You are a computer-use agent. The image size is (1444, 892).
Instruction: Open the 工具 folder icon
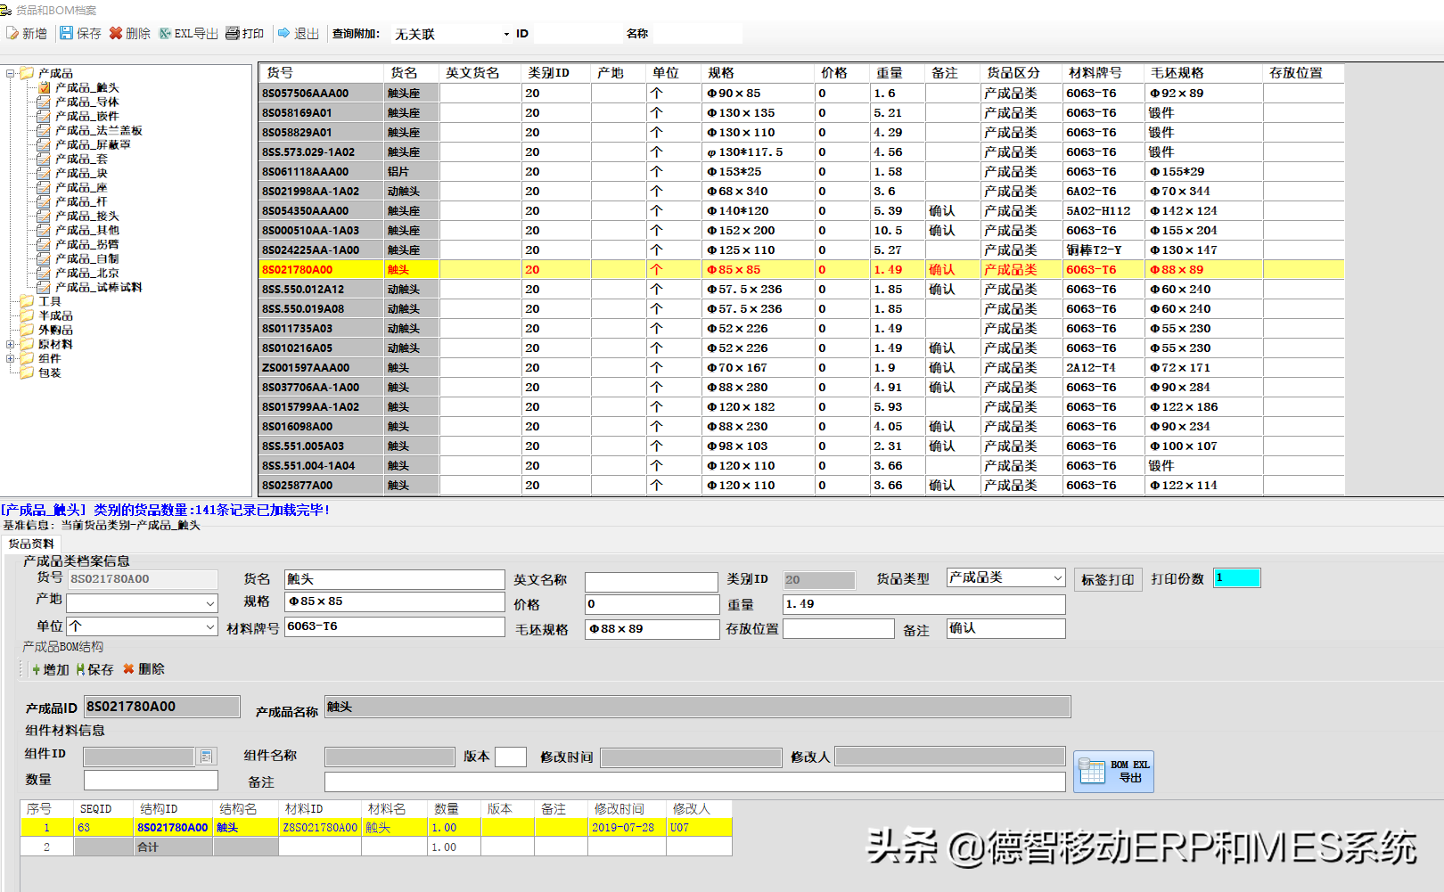coord(27,301)
